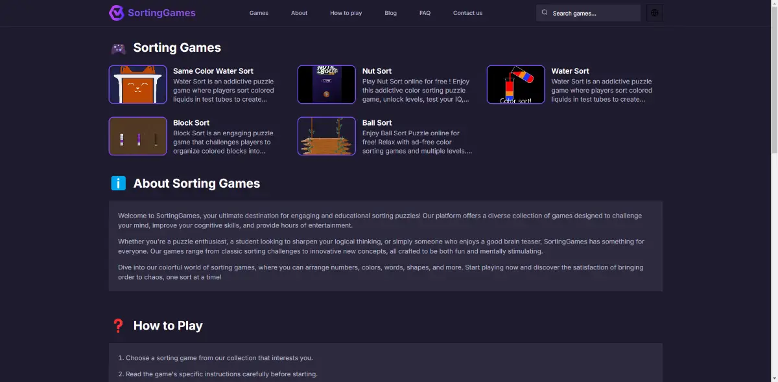Click the Block Sort title link

(x=191, y=122)
